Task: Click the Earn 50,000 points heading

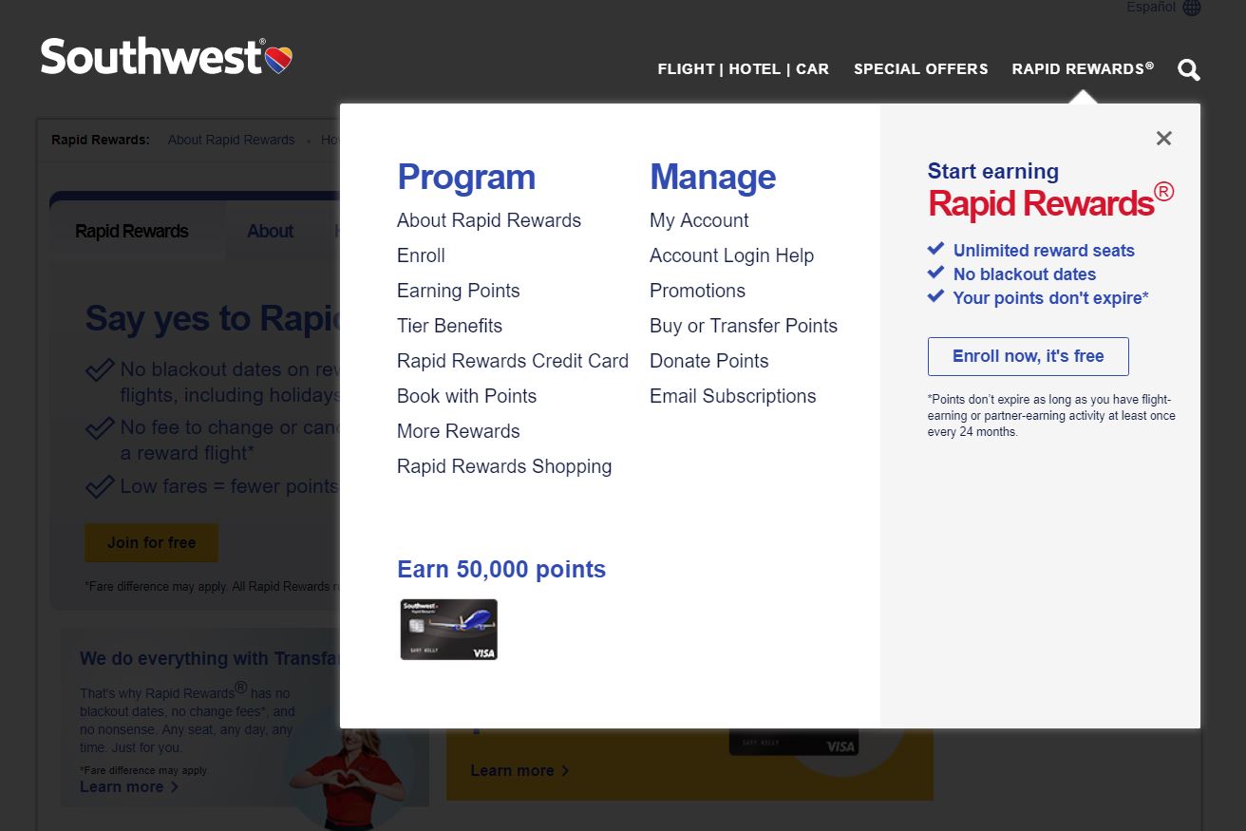Action: (500, 569)
